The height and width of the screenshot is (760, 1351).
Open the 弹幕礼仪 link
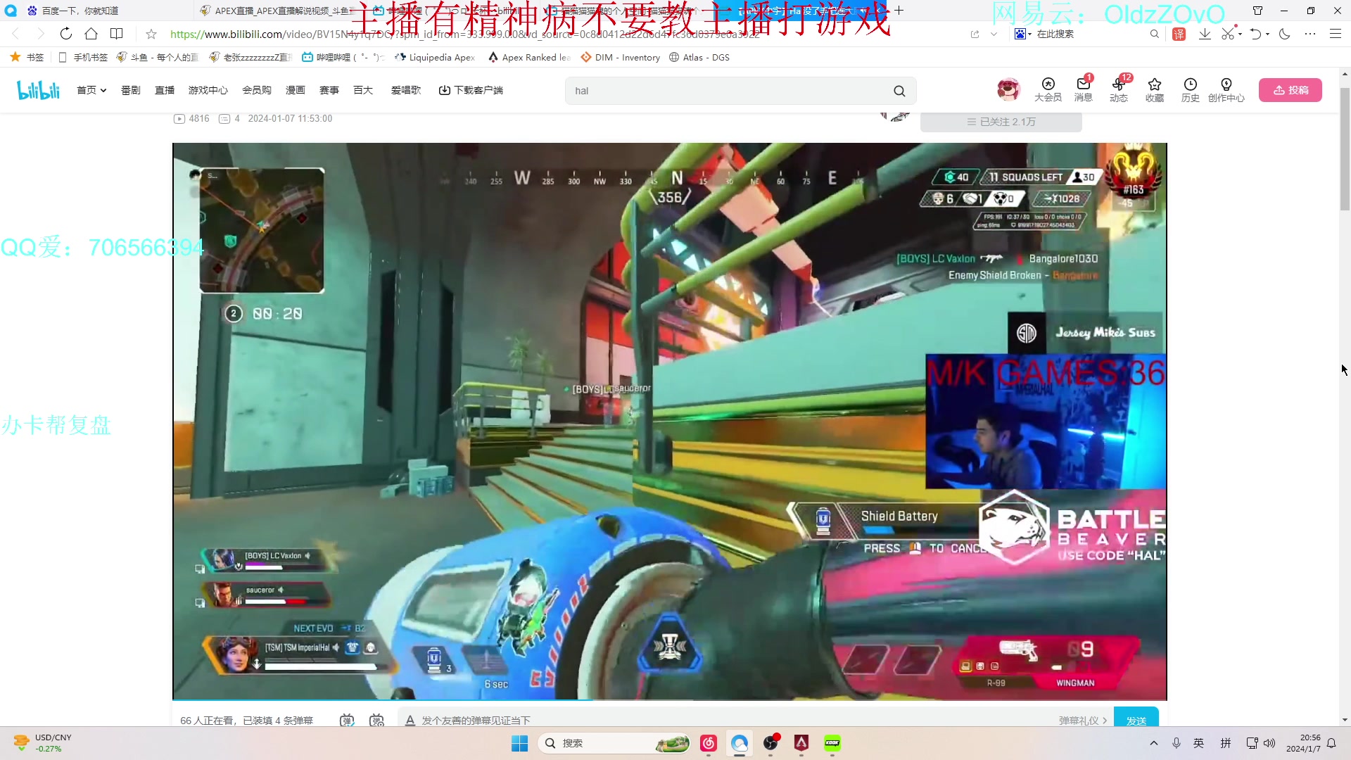coord(1083,720)
